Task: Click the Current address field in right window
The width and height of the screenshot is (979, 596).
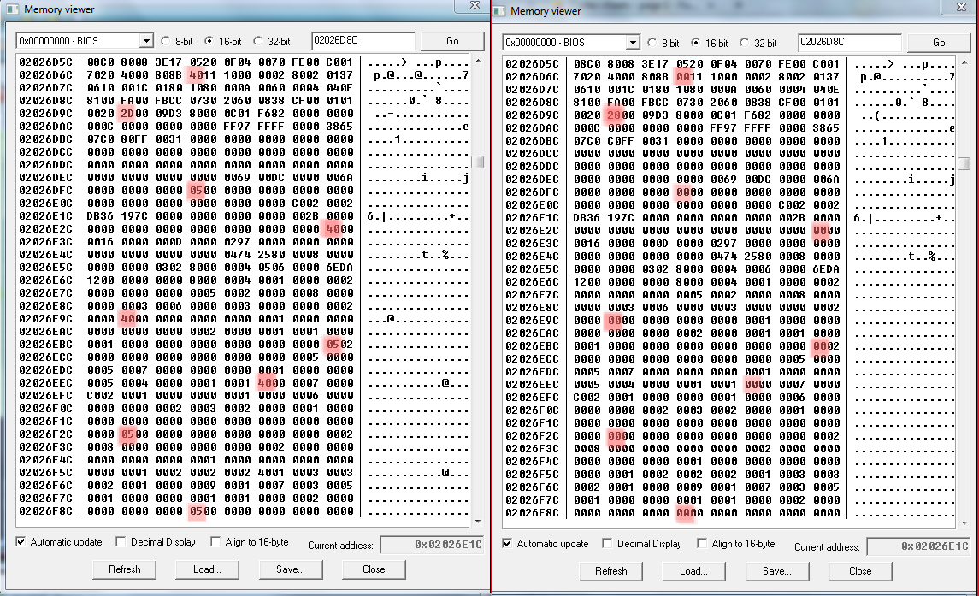Action: click(918, 546)
